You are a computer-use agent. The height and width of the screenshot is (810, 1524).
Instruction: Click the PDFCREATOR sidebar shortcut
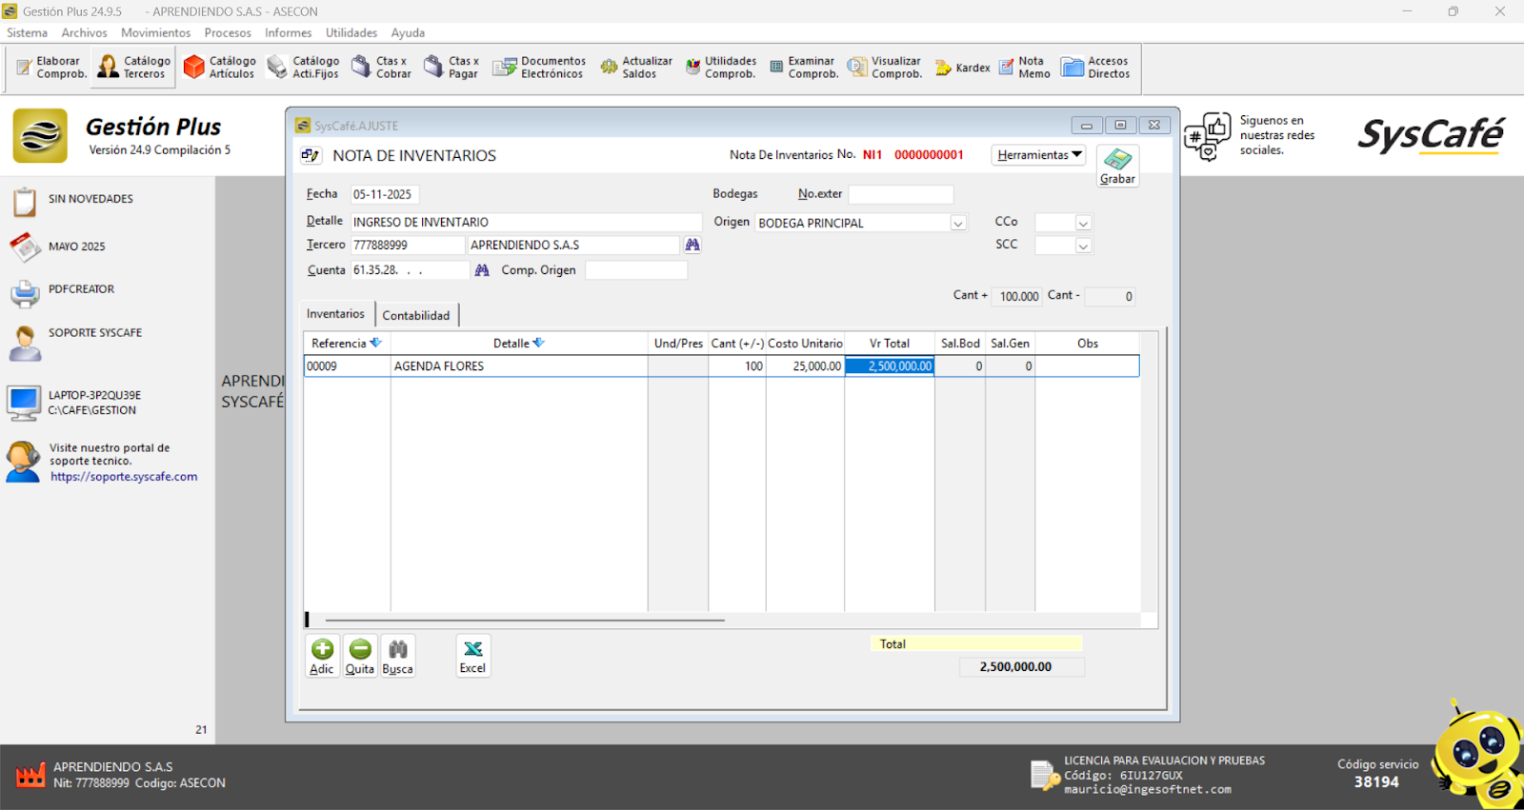(x=81, y=289)
